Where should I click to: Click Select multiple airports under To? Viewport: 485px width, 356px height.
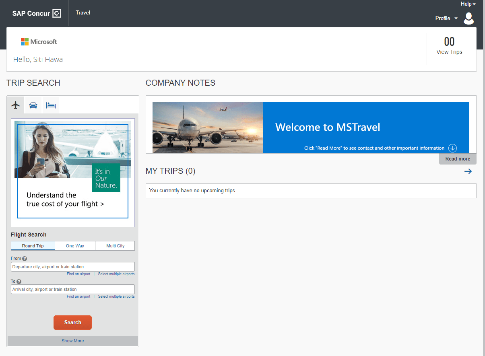click(116, 296)
